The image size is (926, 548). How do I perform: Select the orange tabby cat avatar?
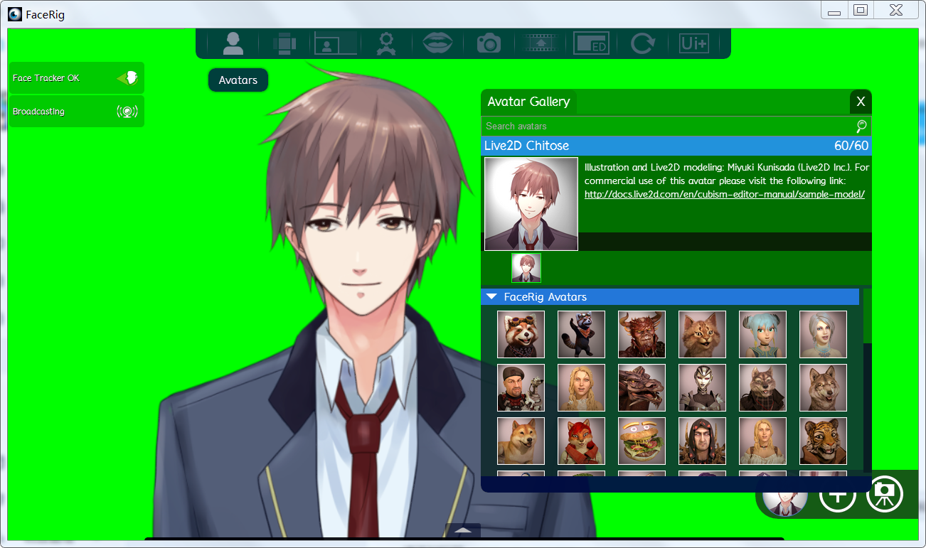tap(702, 334)
